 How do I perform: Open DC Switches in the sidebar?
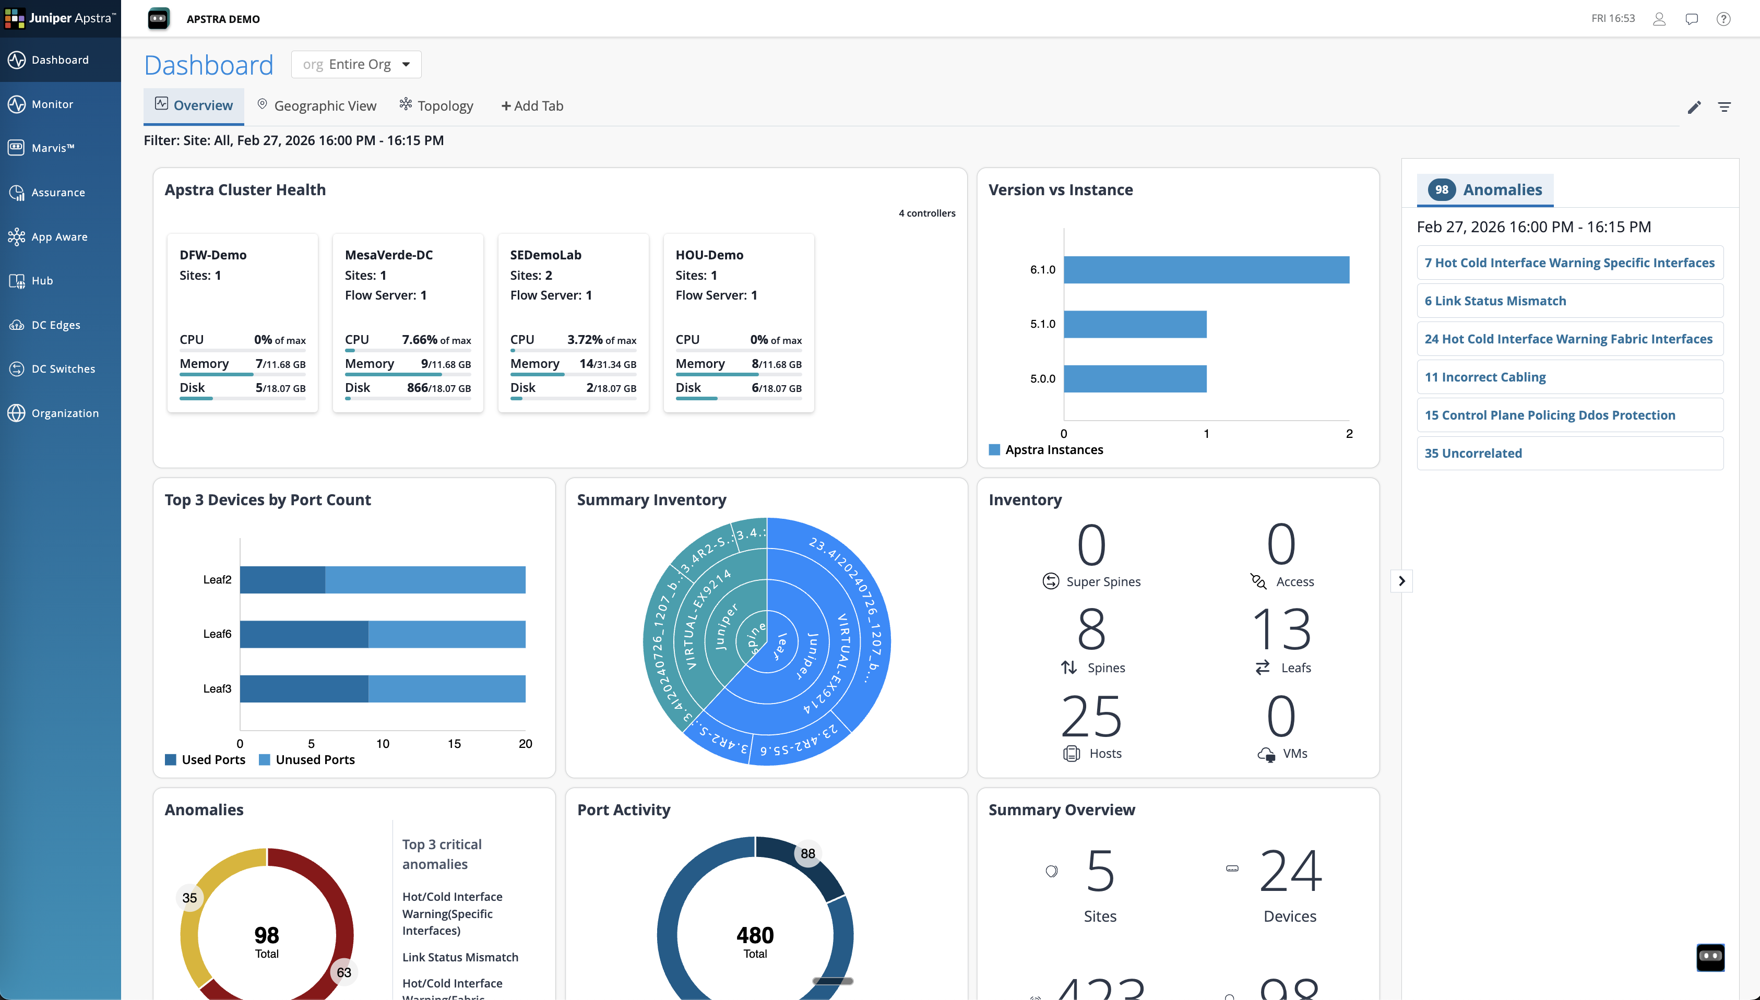(x=61, y=369)
